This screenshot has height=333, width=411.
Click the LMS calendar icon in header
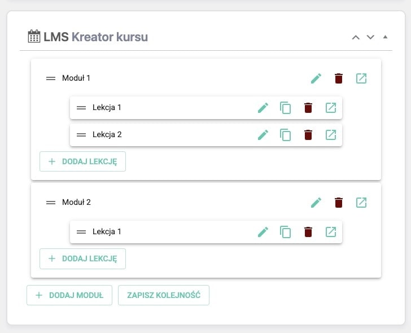(34, 37)
